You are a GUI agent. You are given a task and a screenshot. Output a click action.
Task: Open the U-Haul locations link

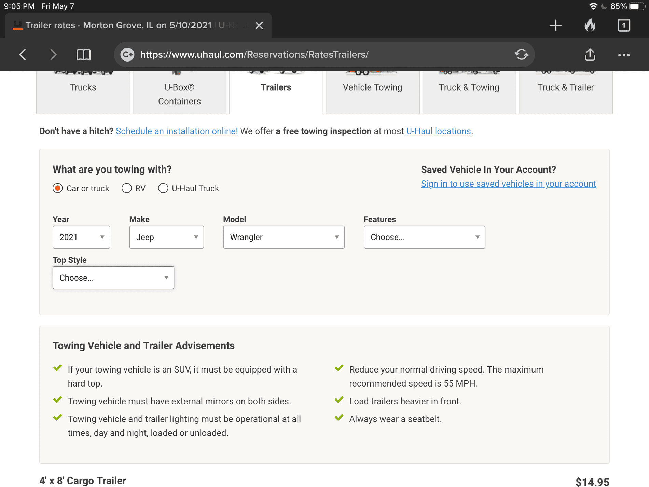439,131
